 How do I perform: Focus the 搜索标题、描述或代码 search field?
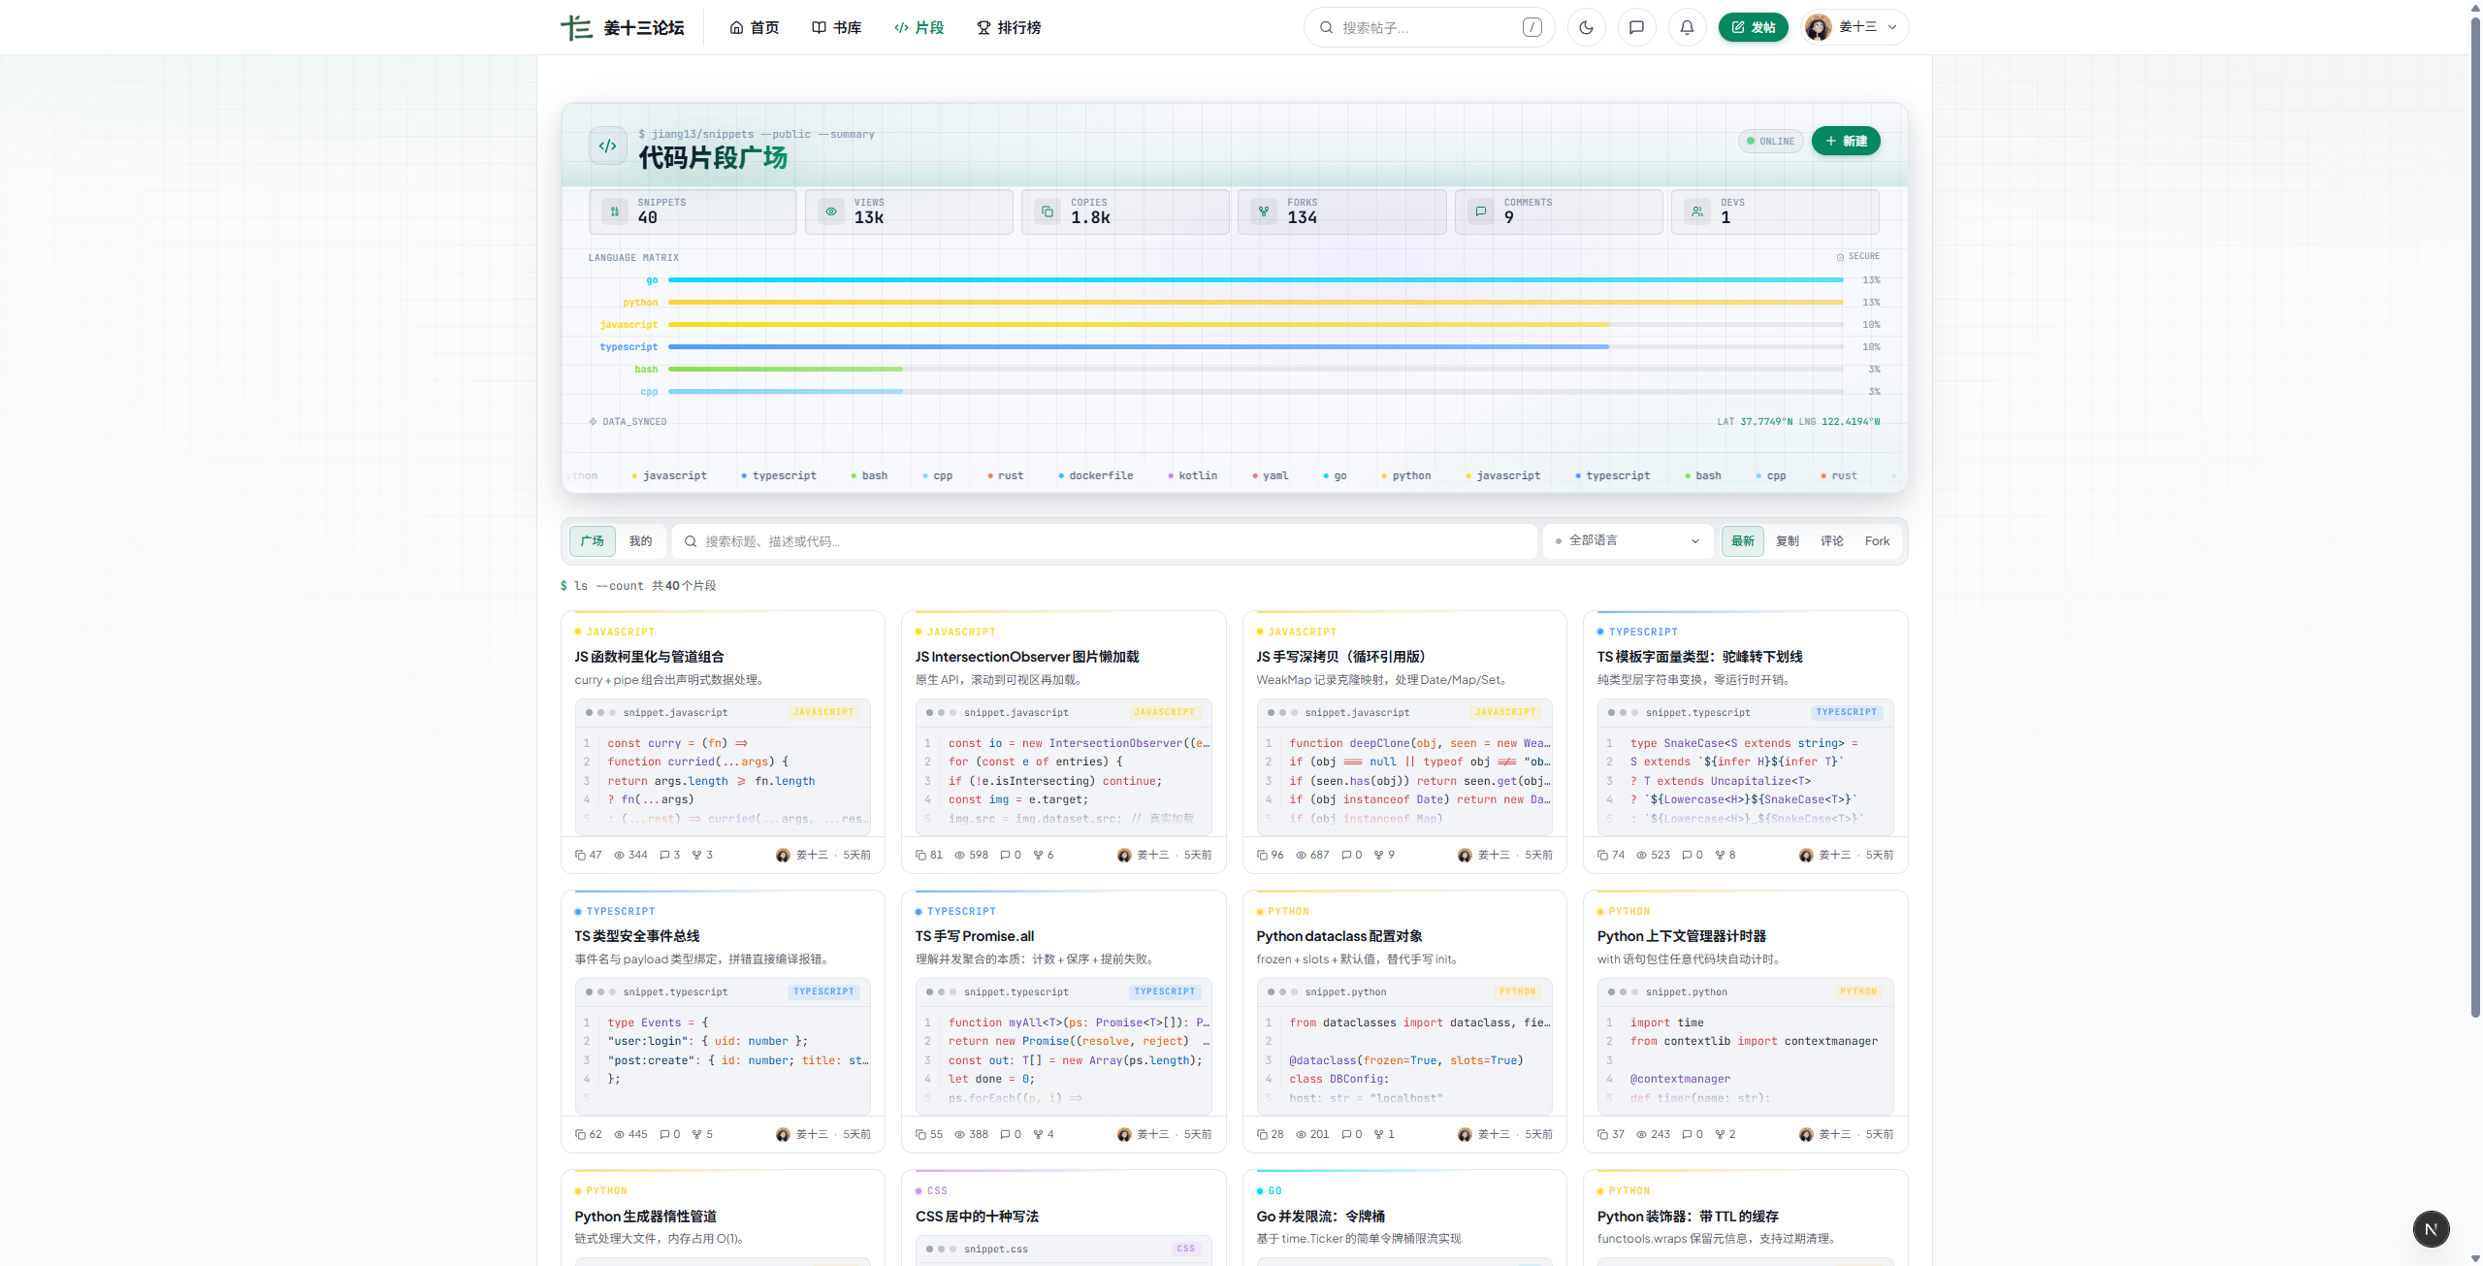coord(1105,541)
